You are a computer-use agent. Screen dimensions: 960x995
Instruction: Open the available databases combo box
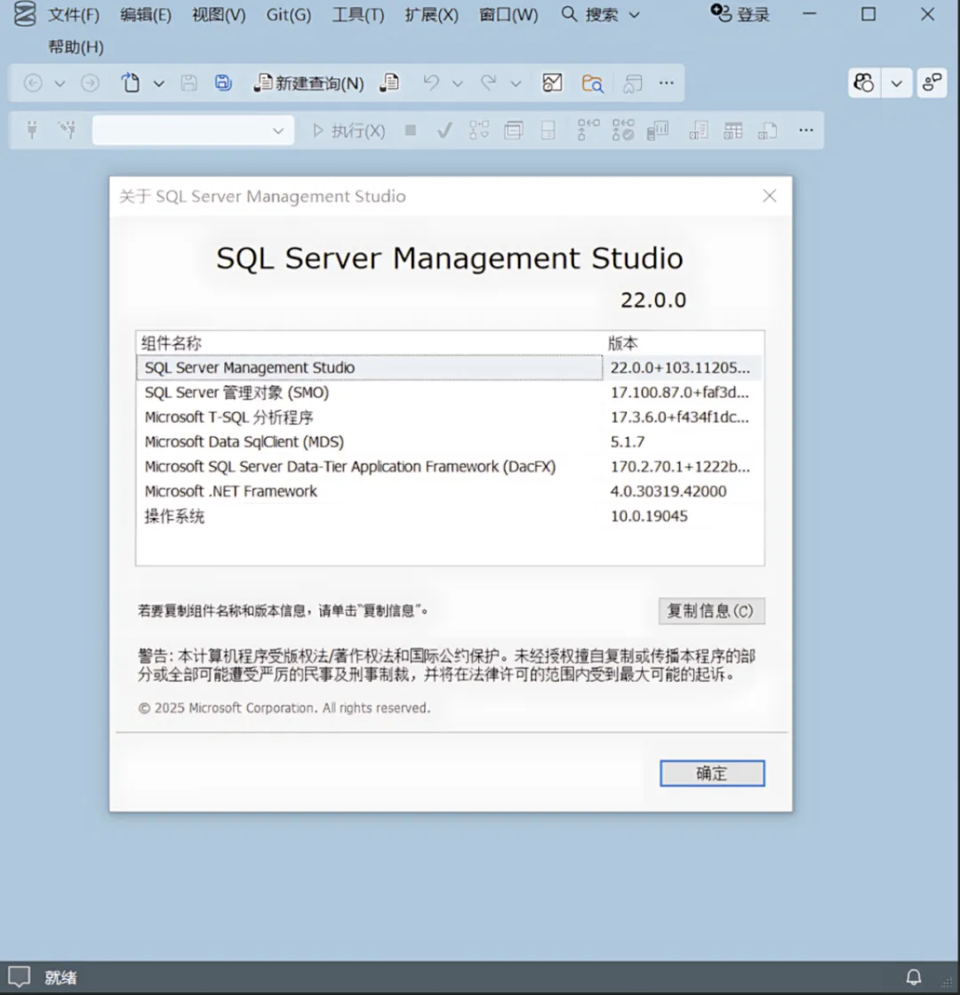tap(193, 130)
